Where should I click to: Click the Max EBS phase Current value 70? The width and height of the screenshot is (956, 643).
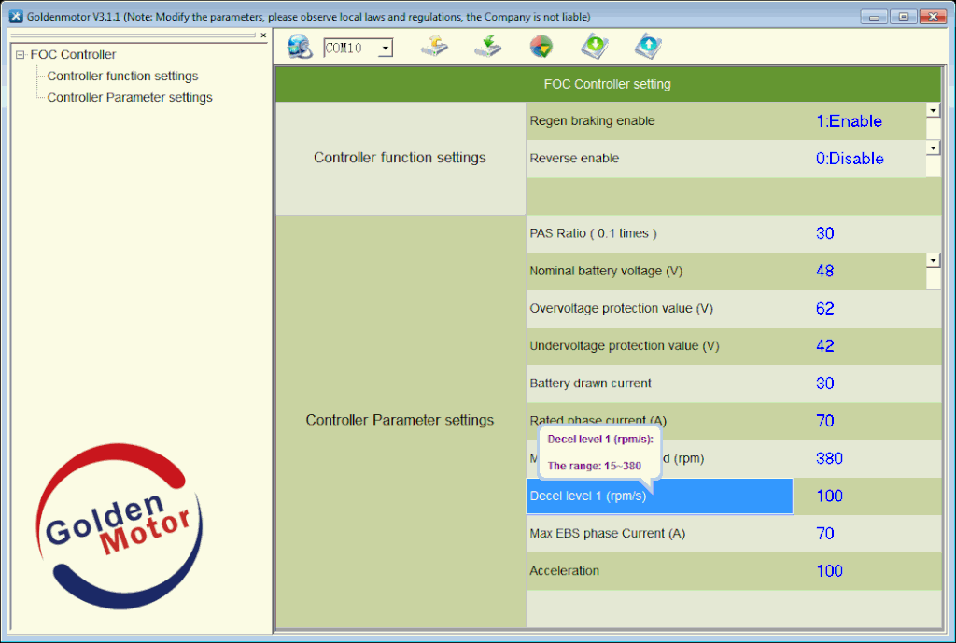tap(825, 534)
